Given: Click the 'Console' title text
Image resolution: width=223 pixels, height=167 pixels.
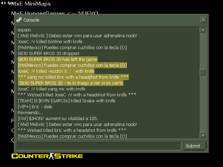Looking at the screenshot, I should point(31,20).
